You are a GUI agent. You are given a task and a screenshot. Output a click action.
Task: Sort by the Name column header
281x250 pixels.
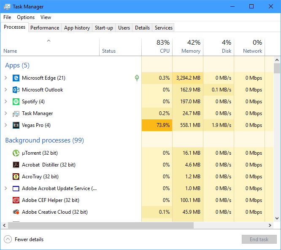tap(50, 47)
